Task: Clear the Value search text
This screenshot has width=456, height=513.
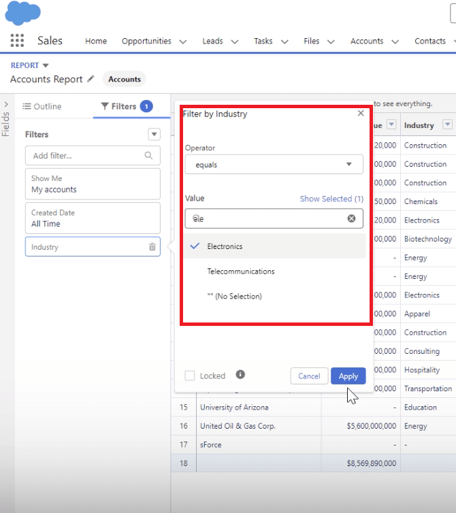Action: coord(351,218)
